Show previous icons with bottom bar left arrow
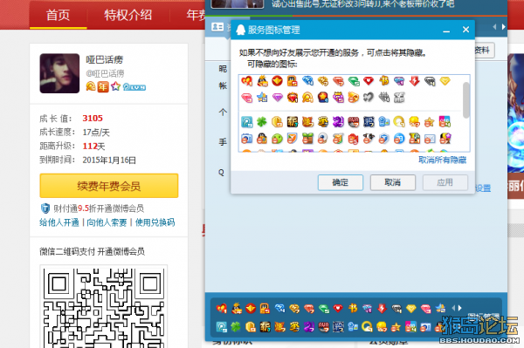This screenshot has width=524, height=348. [453, 308]
